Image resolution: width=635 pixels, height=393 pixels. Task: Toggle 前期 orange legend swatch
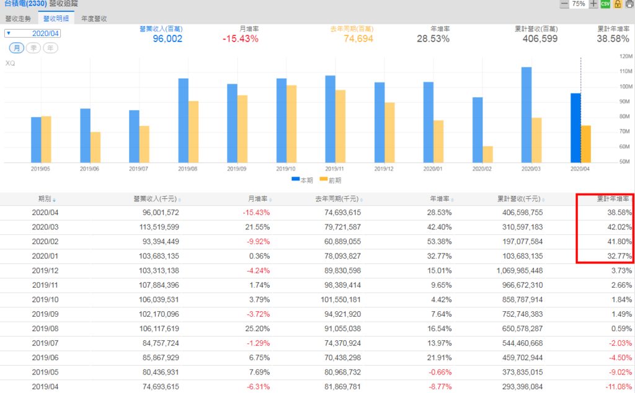[324, 180]
